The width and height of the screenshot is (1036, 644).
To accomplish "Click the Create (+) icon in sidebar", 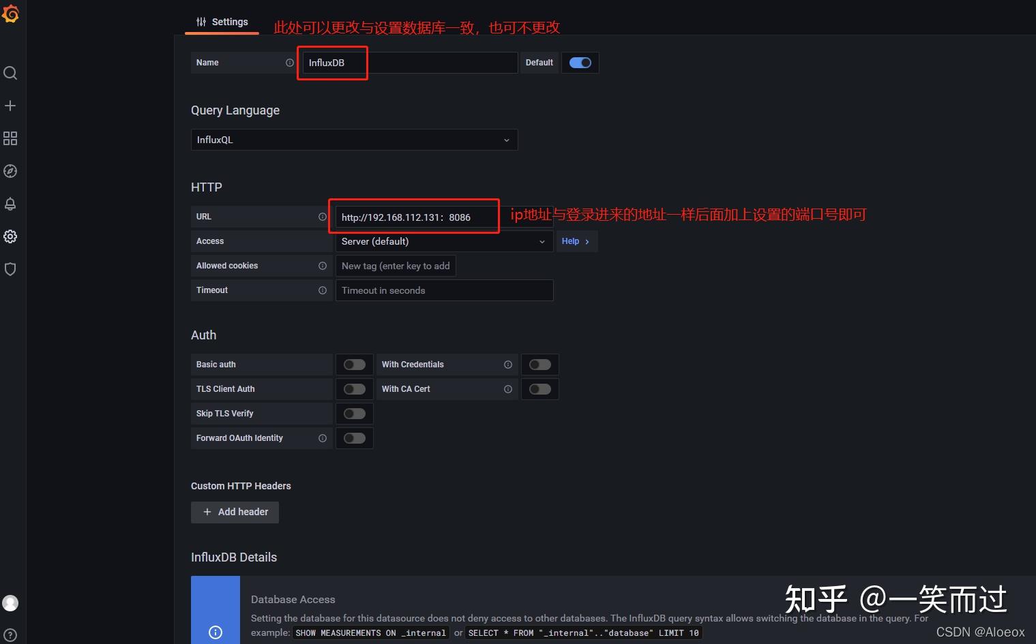I will coord(10,106).
